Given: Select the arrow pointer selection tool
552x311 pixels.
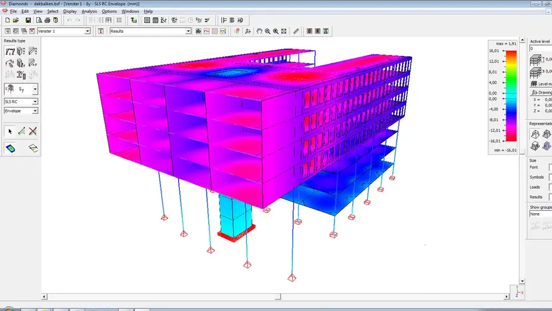Looking at the screenshot, I should [x=10, y=131].
